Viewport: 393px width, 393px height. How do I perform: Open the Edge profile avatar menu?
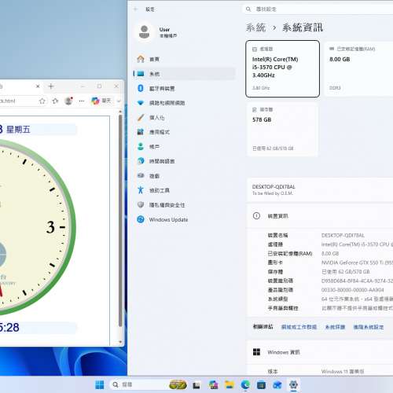pyautogui.click(x=68, y=101)
